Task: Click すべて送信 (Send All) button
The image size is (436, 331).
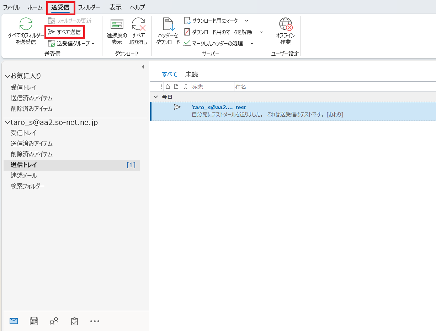Action: pos(65,32)
